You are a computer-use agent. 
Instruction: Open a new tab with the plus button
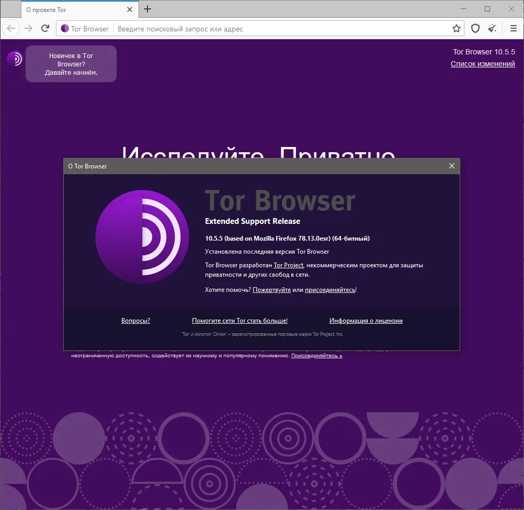pyautogui.click(x=147, y=9)
